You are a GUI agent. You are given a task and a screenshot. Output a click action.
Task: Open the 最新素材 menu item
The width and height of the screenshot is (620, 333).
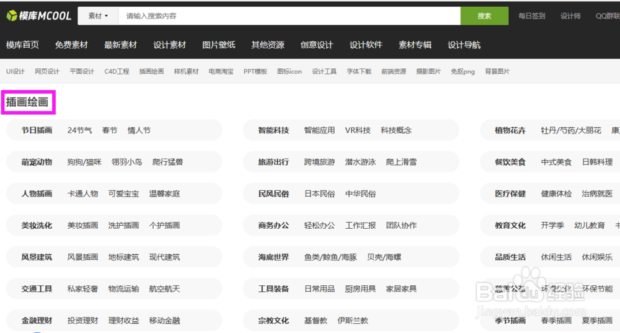click(121, 45)
